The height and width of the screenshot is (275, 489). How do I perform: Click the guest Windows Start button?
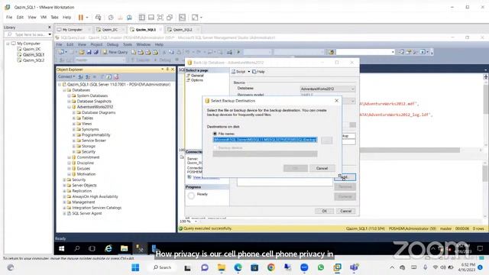[61, 248]
